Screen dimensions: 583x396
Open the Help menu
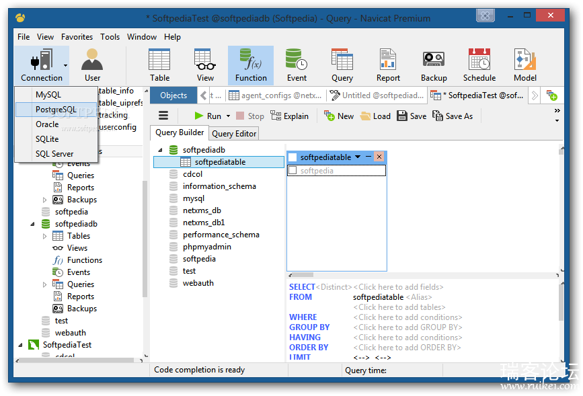click(172, 37)
